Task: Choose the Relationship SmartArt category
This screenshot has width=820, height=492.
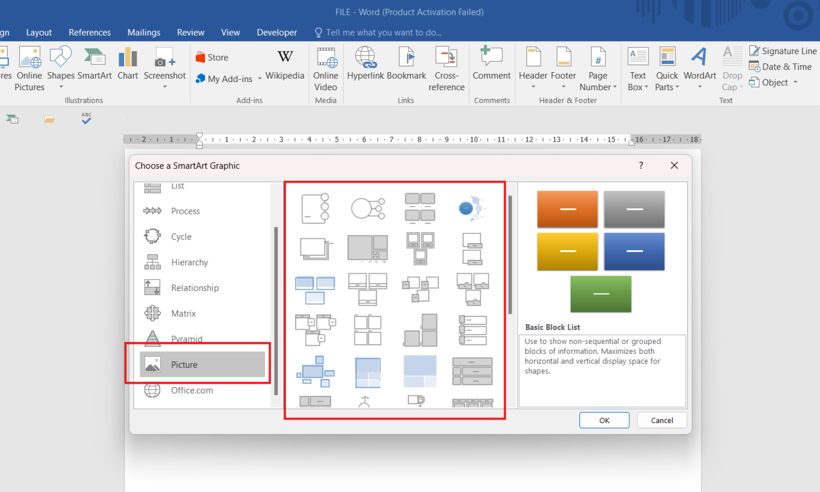Action: (x=195, y=288)
